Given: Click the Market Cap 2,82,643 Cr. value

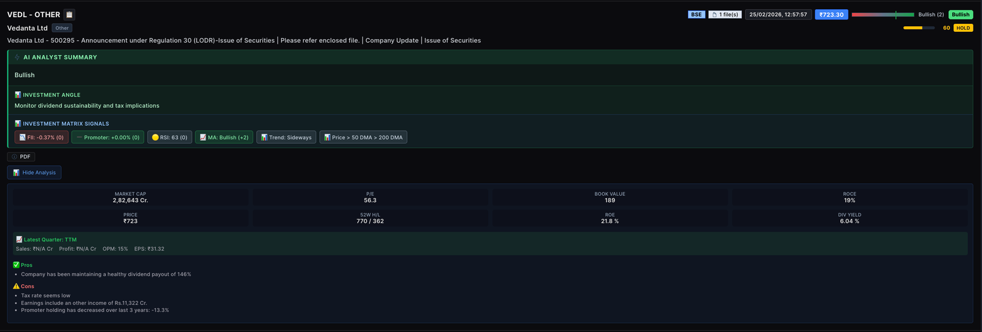Looking at the screenshot, I should pyautogui.click(x=130, y=200).
